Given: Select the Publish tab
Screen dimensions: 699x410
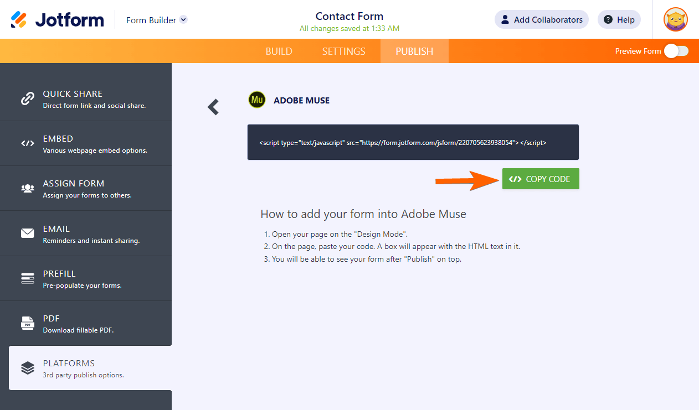Looking at the screenshot, I should 414,51.
